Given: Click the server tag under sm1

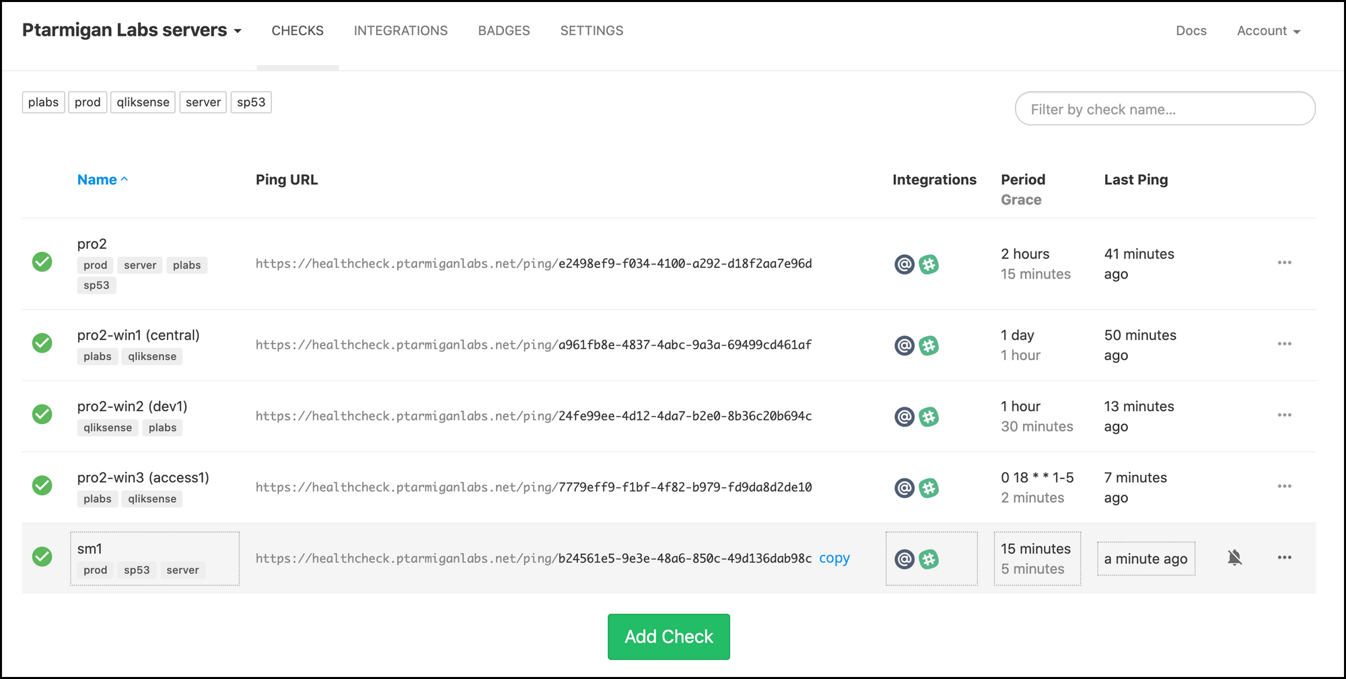Looking at the screenshot, I should (x=182, y=570).
